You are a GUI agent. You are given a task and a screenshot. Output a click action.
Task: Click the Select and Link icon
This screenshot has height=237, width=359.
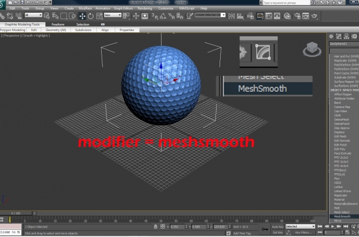(x=2, y=16)
